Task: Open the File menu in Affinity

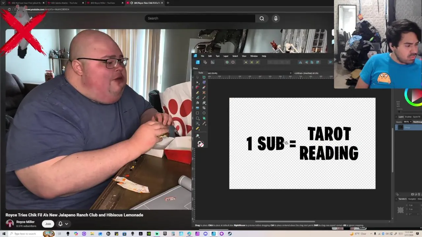Action: click(202, 56)
